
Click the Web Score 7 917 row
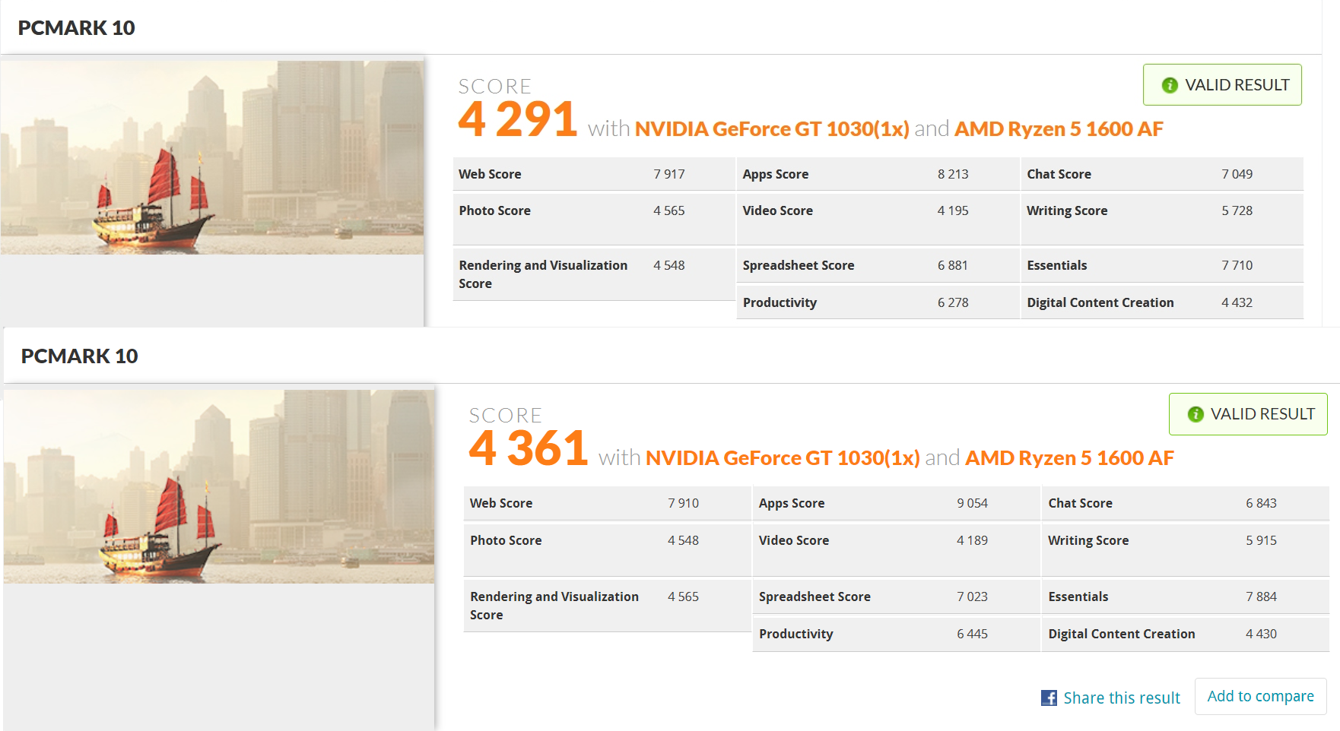(x=593, y=174)
